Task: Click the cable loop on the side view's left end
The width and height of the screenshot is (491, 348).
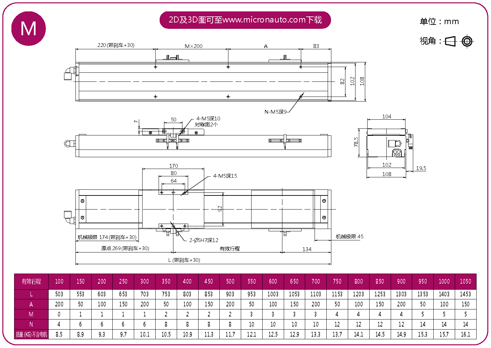Action: [x=67, y=144]
